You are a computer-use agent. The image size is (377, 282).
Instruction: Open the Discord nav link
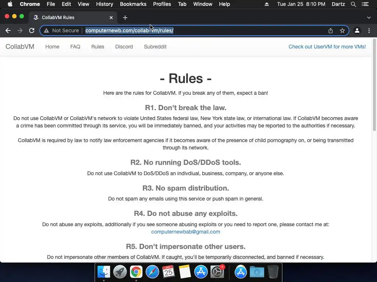[x=124, y=47]
